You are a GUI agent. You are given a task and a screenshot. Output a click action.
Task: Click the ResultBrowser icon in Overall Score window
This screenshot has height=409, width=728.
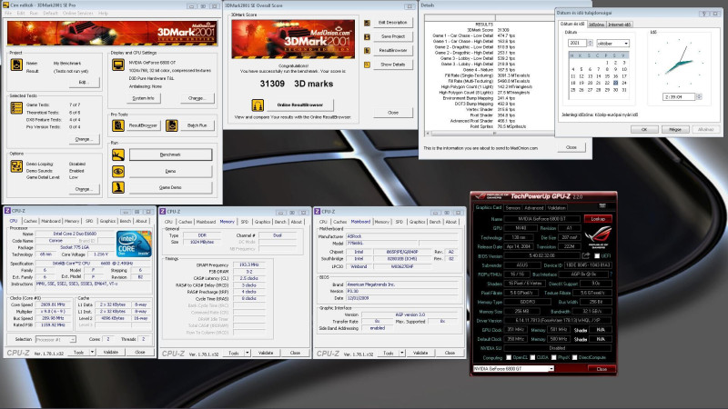coord(367,51)
